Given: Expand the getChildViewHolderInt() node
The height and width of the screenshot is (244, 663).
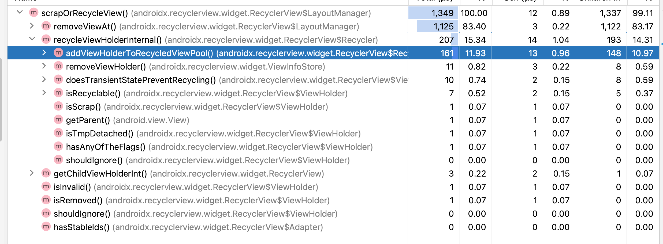Looking at the screenshot, I should coord(32,173).
